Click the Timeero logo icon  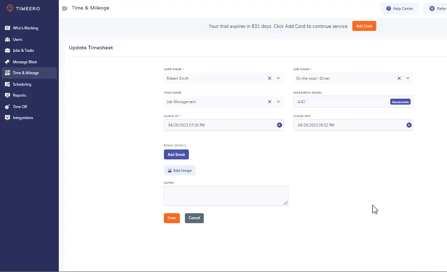[x=10, y=8]
